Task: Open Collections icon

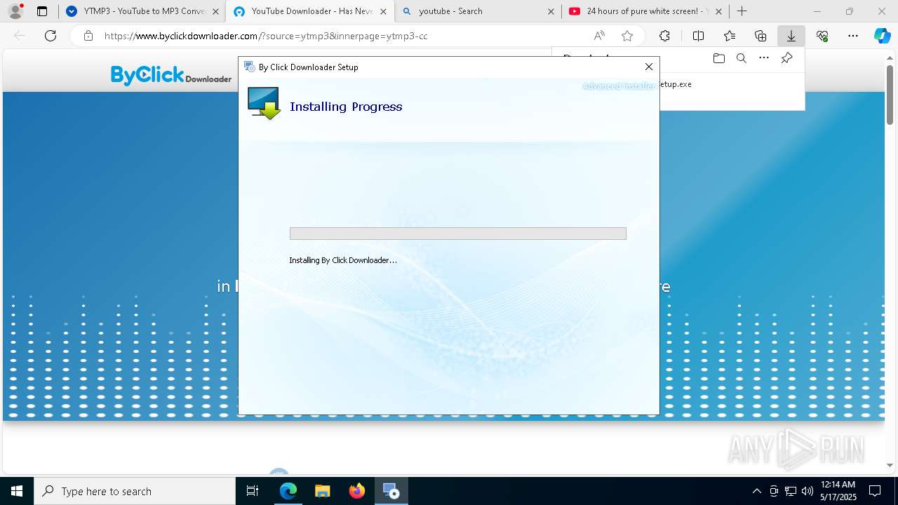Action: tap(760, 36)
